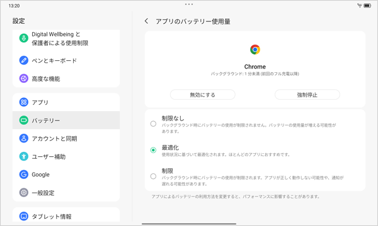The height and width of the screenshot is (226, 378).
Task: Tap the 設定 heading
Action: [x=18, y=21]
